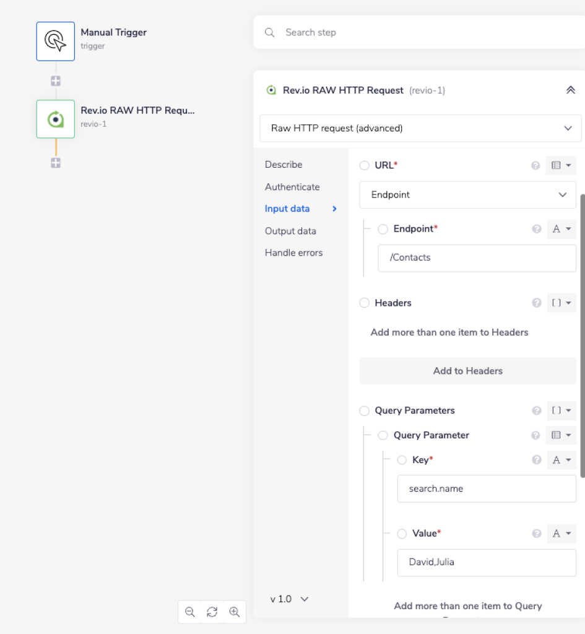This screenshot has height=634, width=585.
Task: Reset the canvas zoom with refresh icon
Action: [x=212, y=612]
